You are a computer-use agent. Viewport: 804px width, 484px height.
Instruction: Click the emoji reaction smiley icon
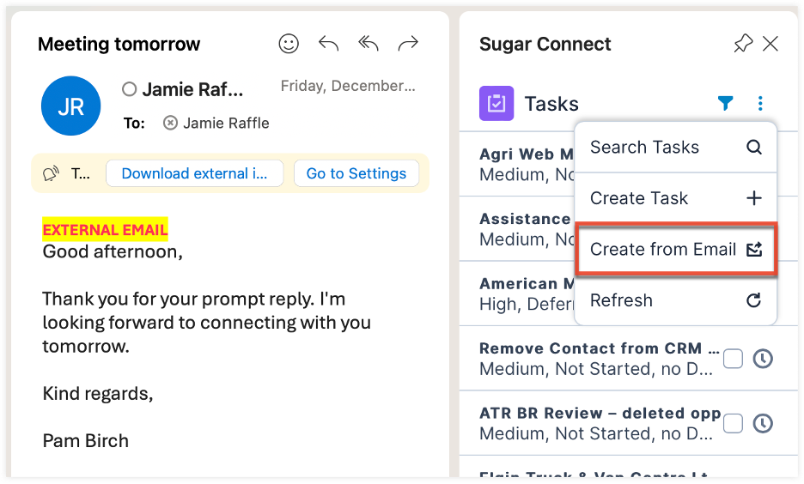point(289,44)
